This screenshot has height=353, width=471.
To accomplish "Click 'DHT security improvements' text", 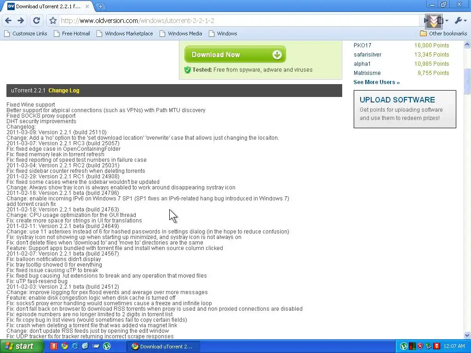I will point(41,121).
